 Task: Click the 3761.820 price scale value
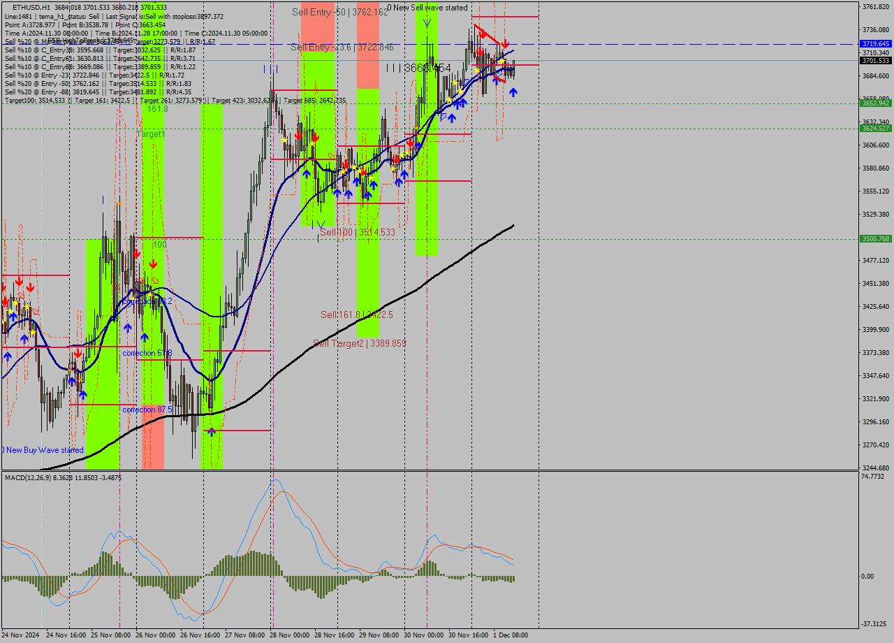click(876, 6)
